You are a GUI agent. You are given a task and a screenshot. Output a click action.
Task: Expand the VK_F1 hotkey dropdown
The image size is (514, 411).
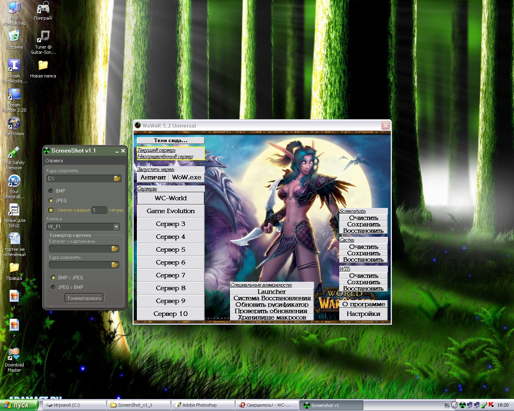click(116, 227)
